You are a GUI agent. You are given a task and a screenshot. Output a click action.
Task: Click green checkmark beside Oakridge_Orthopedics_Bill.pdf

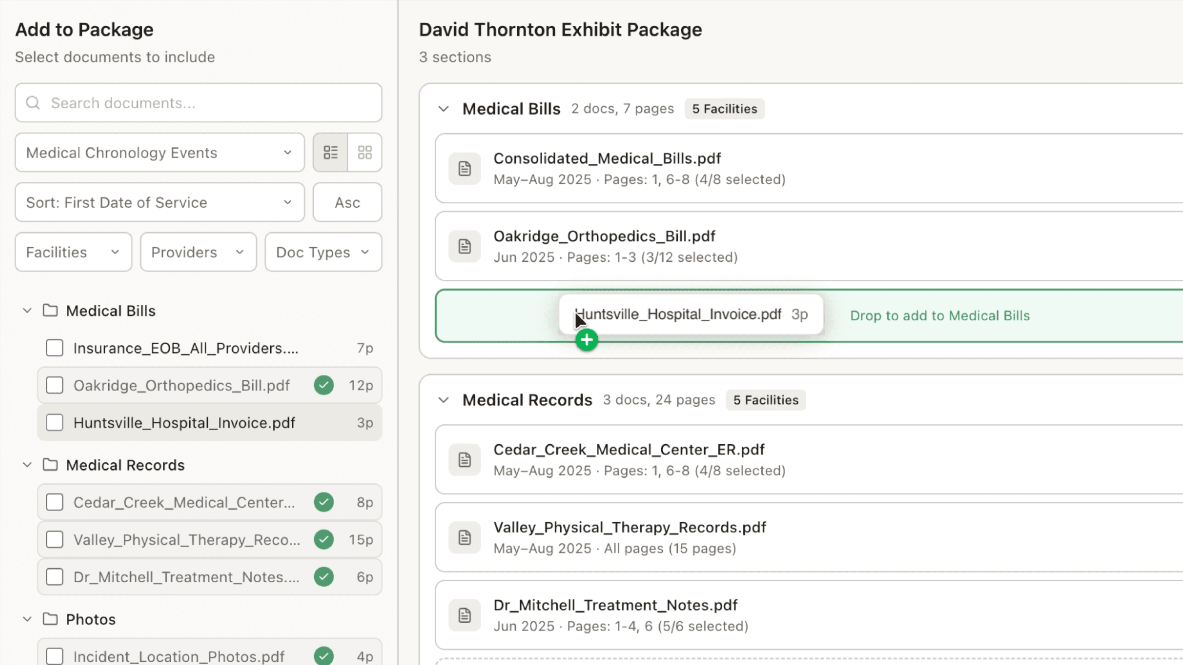pyautogui.click(x=324, y=385)
